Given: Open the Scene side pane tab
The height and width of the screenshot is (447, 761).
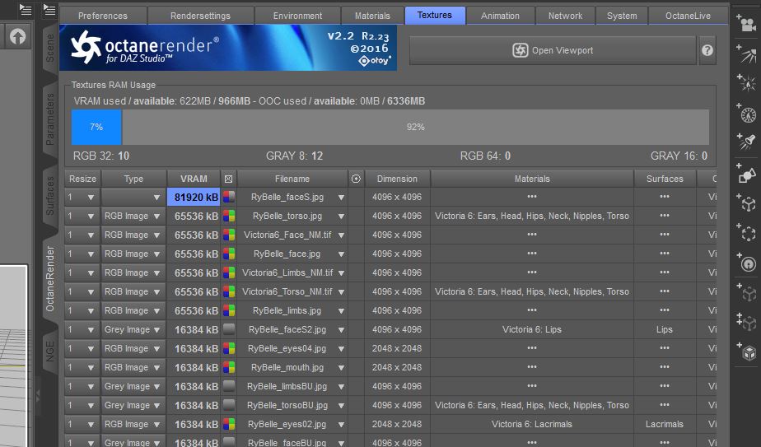Looking at the screenshot, I should (50, 48).
